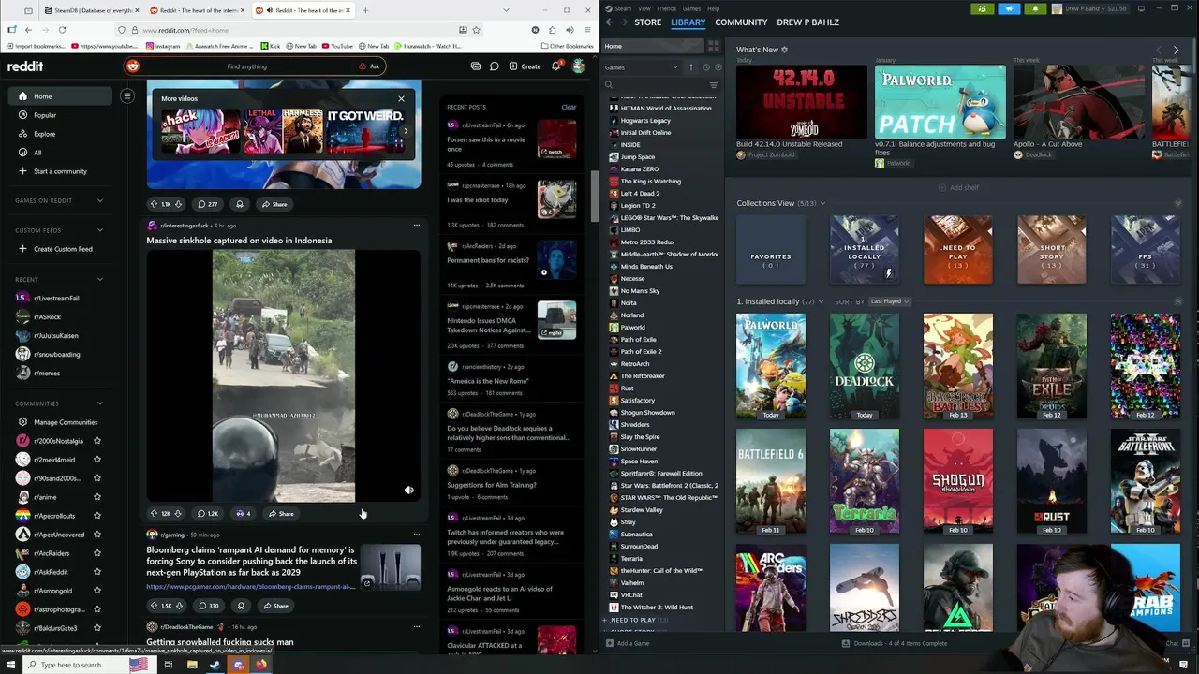
Task: Upvote the Indonesia sinkhole post
Action: pos(154,513)
